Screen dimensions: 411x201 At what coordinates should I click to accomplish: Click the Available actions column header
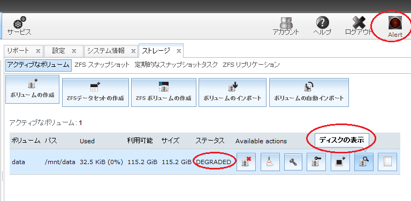pyautogui.click(x=261, y=141)
